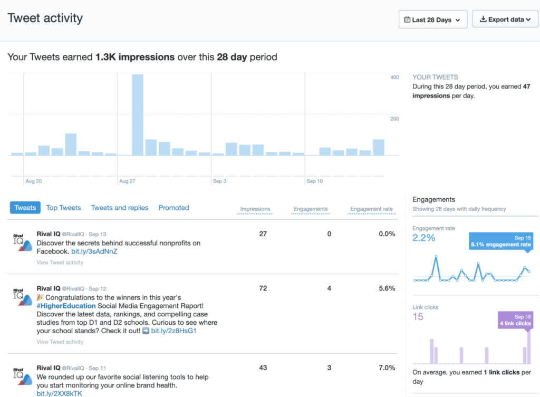Open the Last 28 Days dropdown
Screen dimensions: 540x397
[x=432, y=19]
